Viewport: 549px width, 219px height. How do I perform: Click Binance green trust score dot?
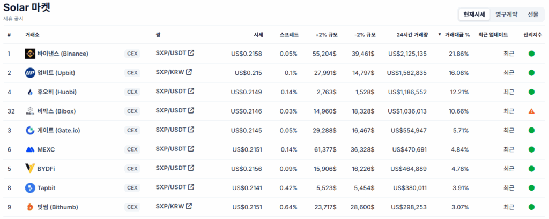point(531,54)
